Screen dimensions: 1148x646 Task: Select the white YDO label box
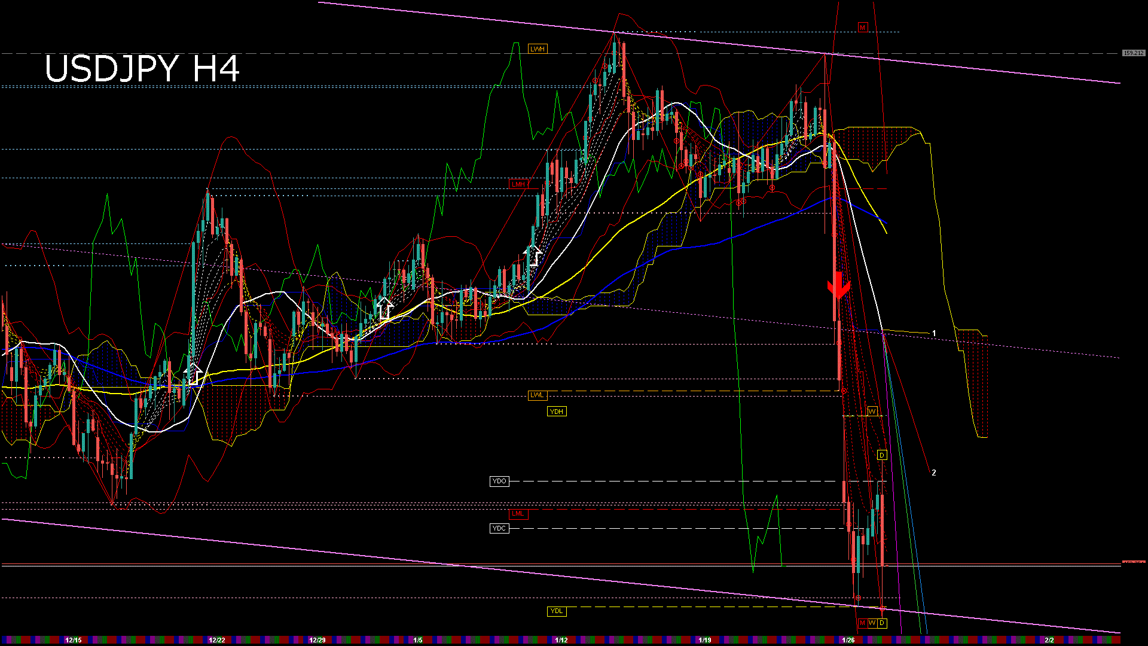(x=499, y=481)
